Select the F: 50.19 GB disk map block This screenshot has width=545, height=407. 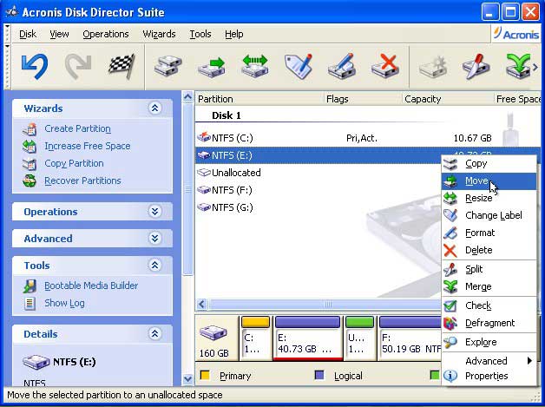click(410, 338)
